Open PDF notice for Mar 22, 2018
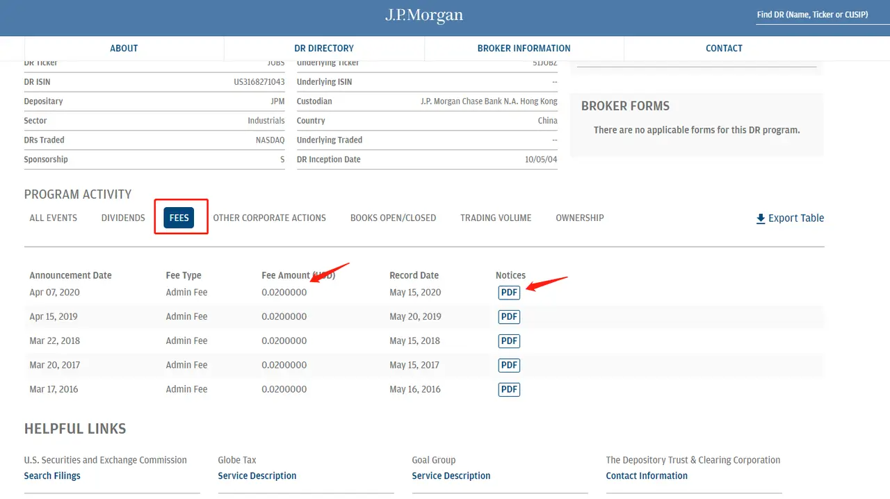This screenshot has width=890, height=499. [509, 341]
